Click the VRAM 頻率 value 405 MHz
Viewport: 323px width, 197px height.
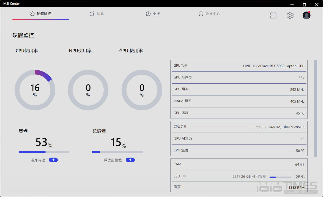[297, 102]
